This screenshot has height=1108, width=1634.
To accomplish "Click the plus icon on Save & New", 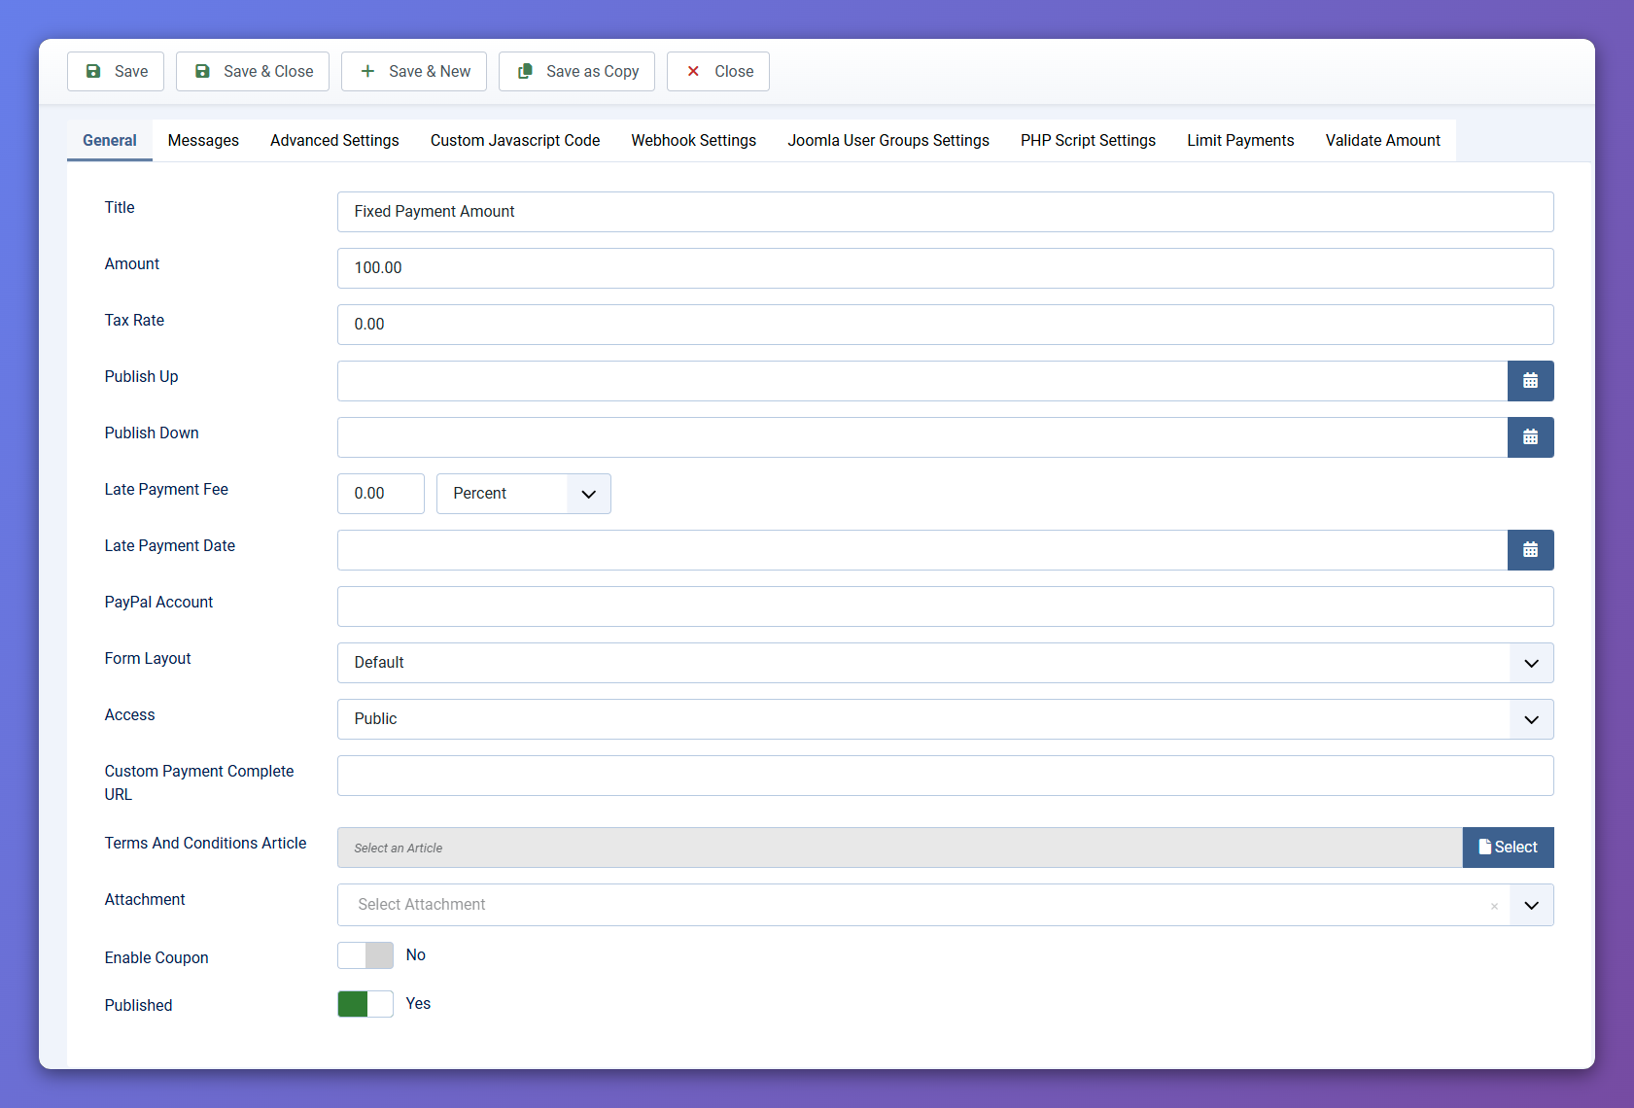I will click(367, 71).
